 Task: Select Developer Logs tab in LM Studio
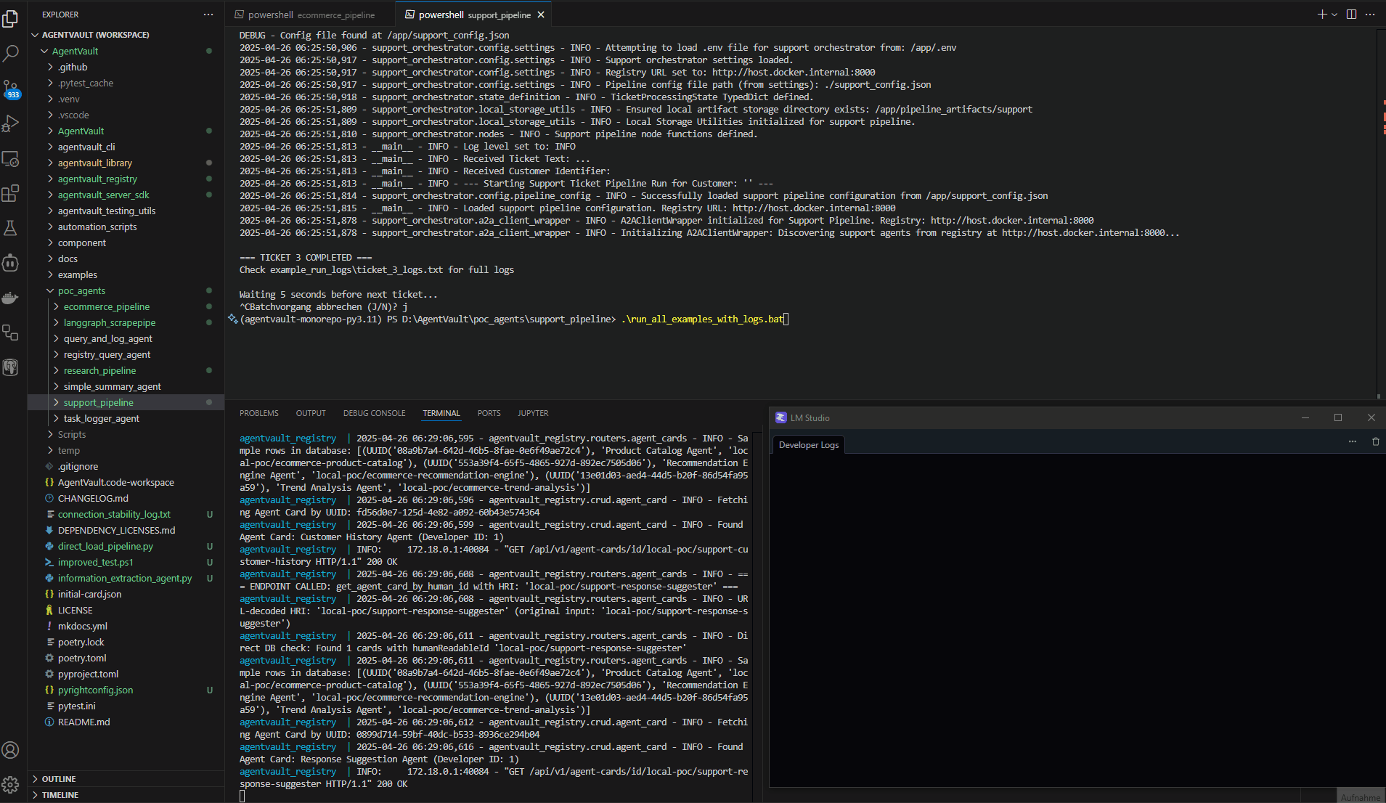(808, 445)
